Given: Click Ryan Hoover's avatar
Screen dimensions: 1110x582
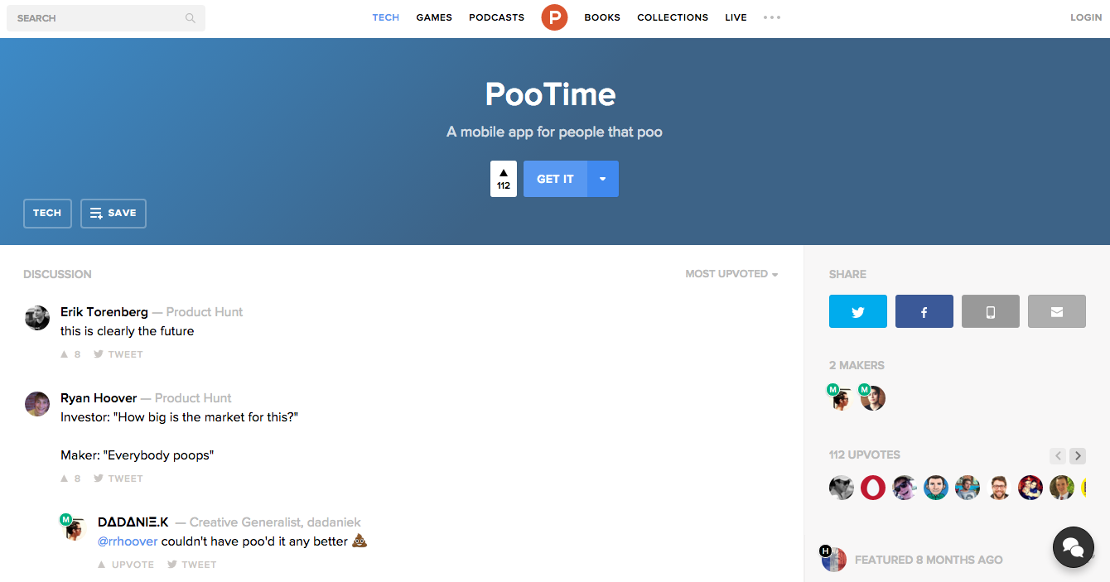Looking at the screenshot, I should 37,404.
